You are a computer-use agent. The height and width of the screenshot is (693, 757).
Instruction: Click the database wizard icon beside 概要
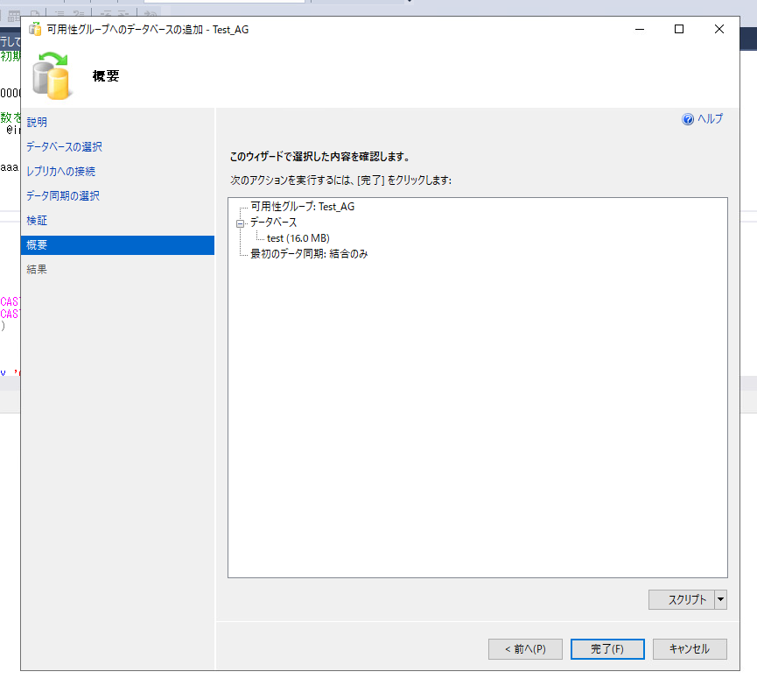(52, 75)
